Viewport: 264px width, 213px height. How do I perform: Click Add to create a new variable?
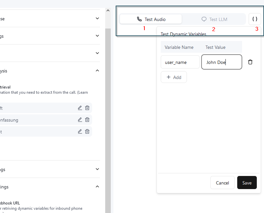click(x=174, y=77)
